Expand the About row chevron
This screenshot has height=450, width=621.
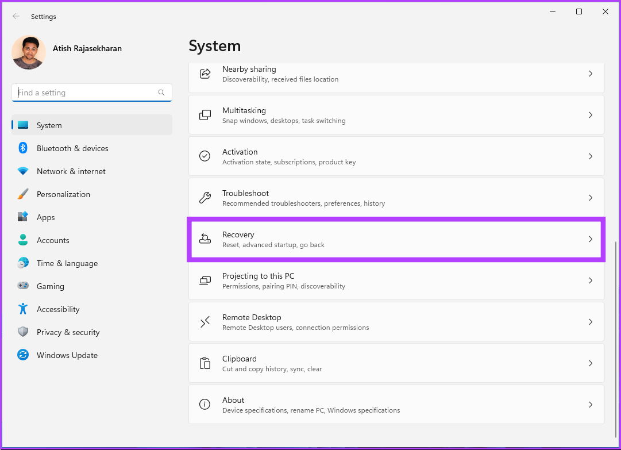click(x=590, y=405)
